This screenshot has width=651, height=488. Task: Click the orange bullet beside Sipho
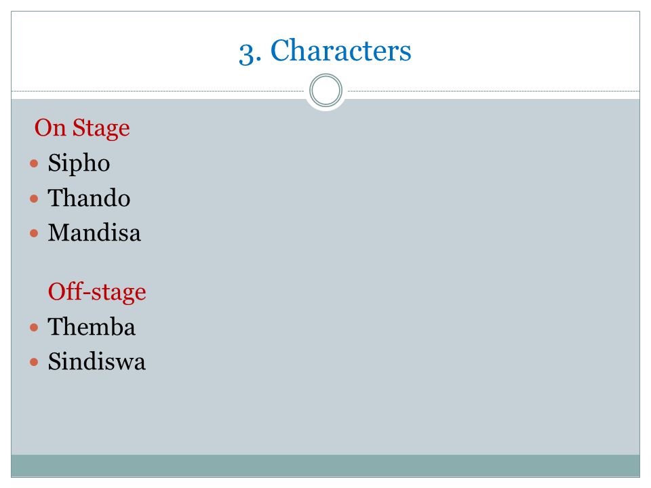tap(34, 163)
